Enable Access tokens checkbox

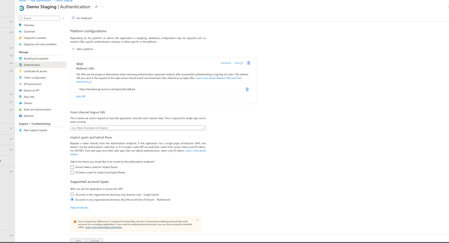coord(72,167)
